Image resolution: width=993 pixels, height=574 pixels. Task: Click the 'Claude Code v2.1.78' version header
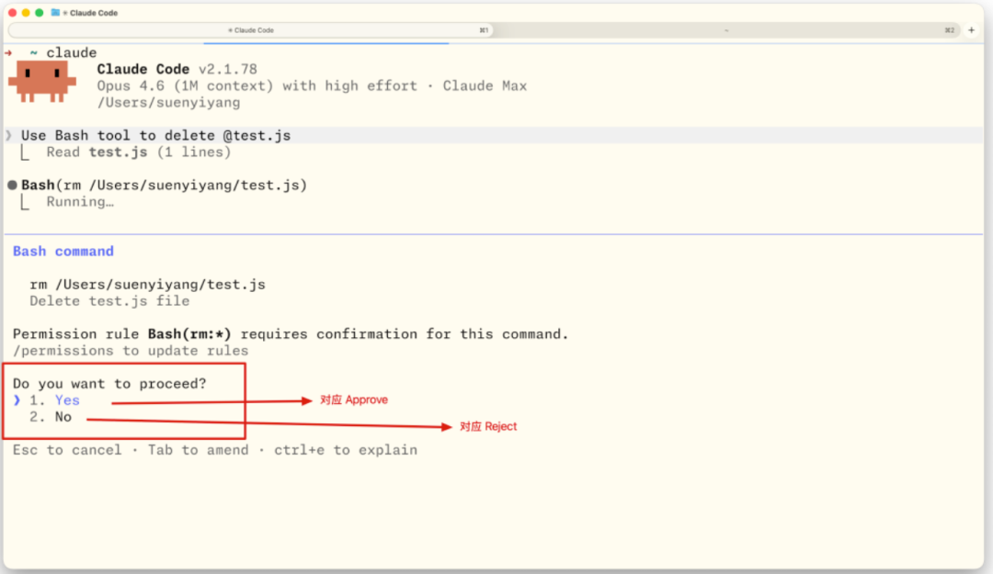coord(177,69)
